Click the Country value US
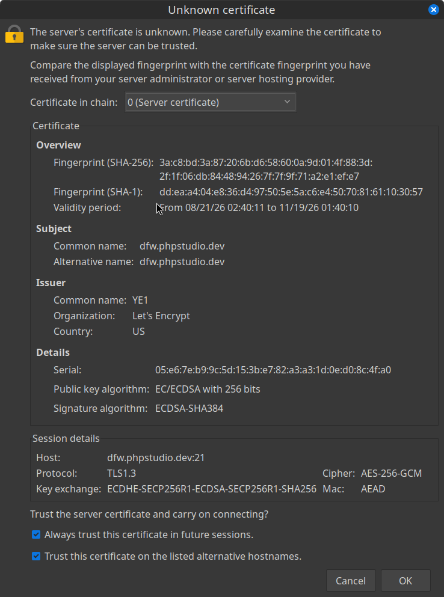444x597 pixels. (x=138, y=331)
